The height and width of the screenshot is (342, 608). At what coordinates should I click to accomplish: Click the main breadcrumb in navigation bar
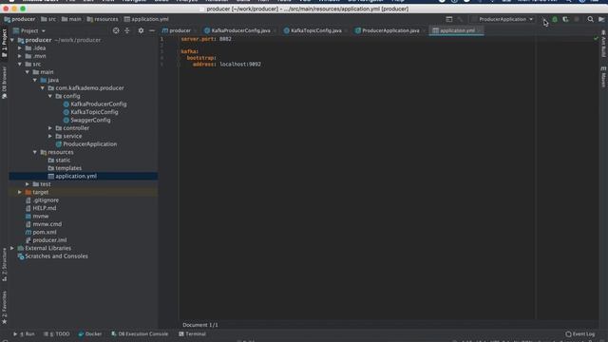click(71, 19)
